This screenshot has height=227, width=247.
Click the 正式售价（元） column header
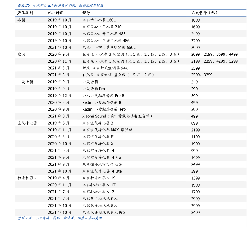click(204, 13)
